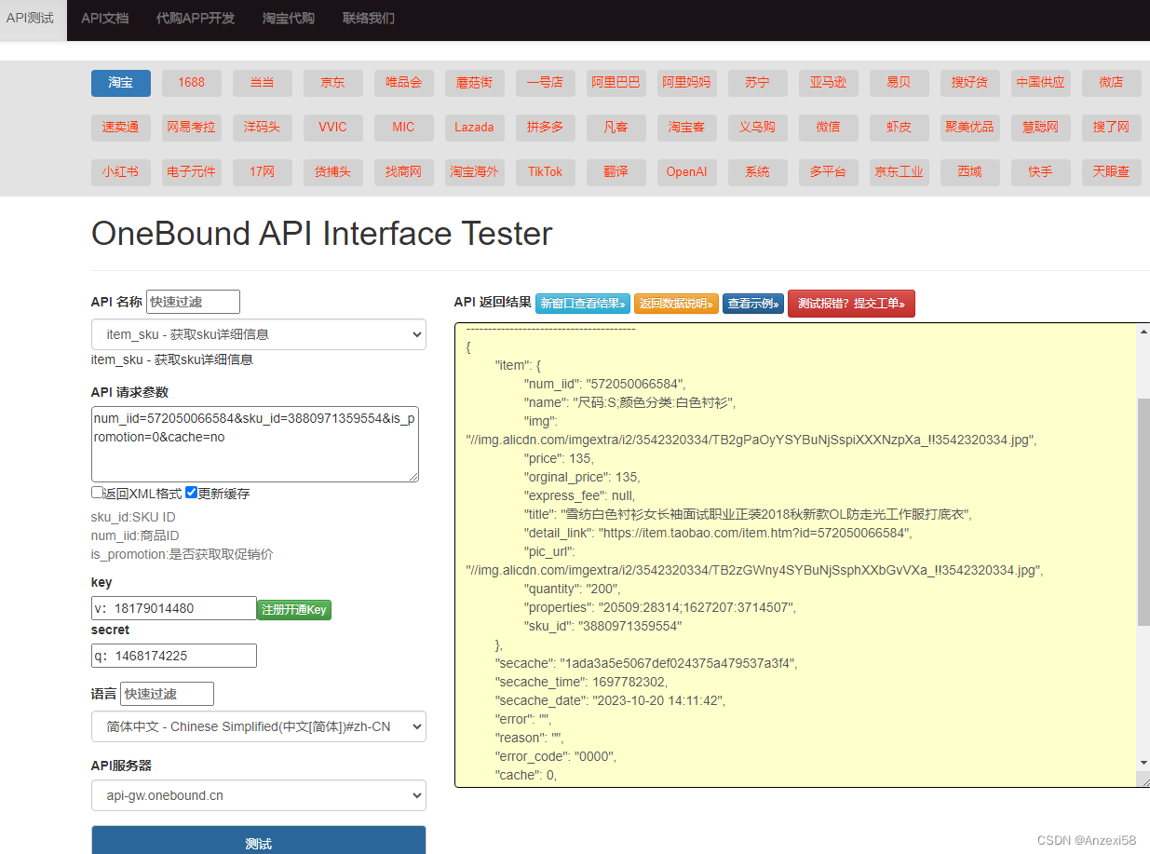The image size is (1150, 854).
Task: Select the 网易考拉 platform button
Action: 192,128
